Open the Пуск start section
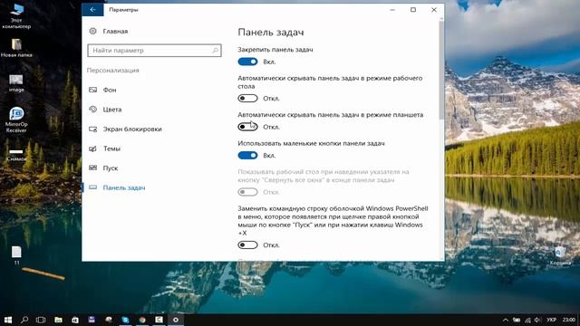Screen dimensions: 580x326 pyautogui.click(x=111, y=168)
